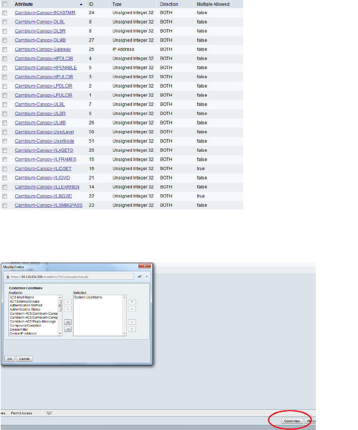
Task: Check the box for Cambium-Canopy-VLIDSET
Action: (x=5, y=168)
